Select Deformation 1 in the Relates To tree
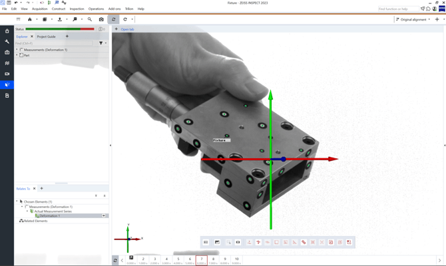The image size is (446, 266). tap(50, 216)
